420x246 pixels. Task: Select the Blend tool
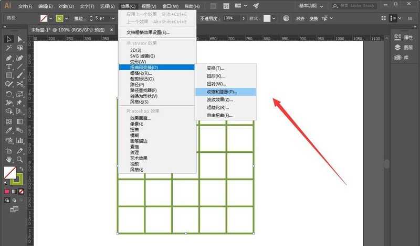coord(19,130)
